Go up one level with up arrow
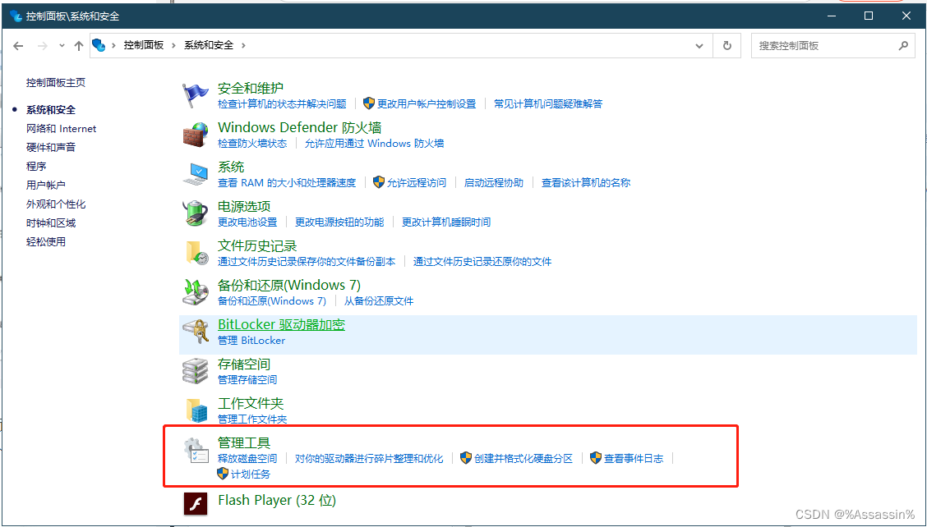Screen dimensions: 927x527 (79, 45)
